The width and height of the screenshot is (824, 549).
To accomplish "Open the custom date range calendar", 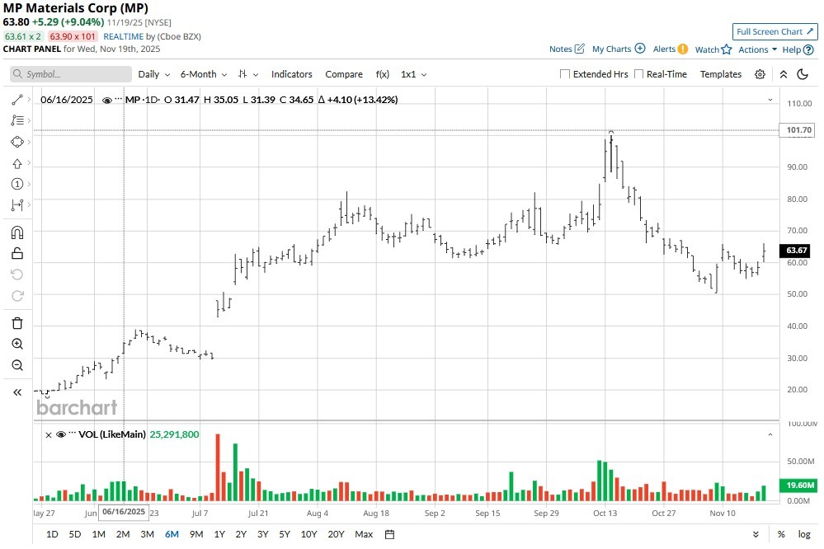I will [x=389, y=535].
